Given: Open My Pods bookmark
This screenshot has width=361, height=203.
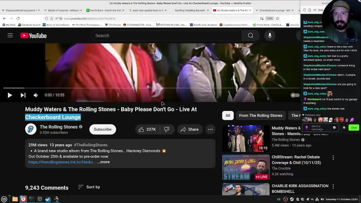Looking at the screenshot, I should [9, 25].
